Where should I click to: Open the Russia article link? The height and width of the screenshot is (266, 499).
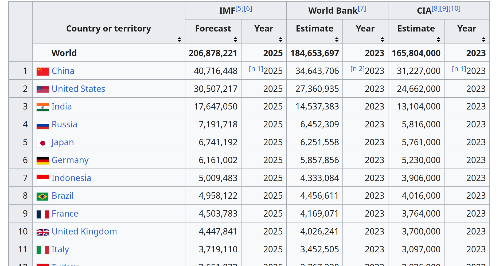64,124
